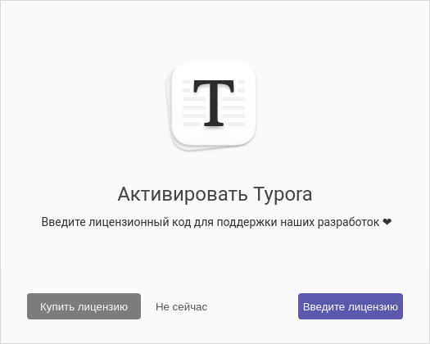
Task: Click the large serif T in the logo
Action: [x=214, y=103]
